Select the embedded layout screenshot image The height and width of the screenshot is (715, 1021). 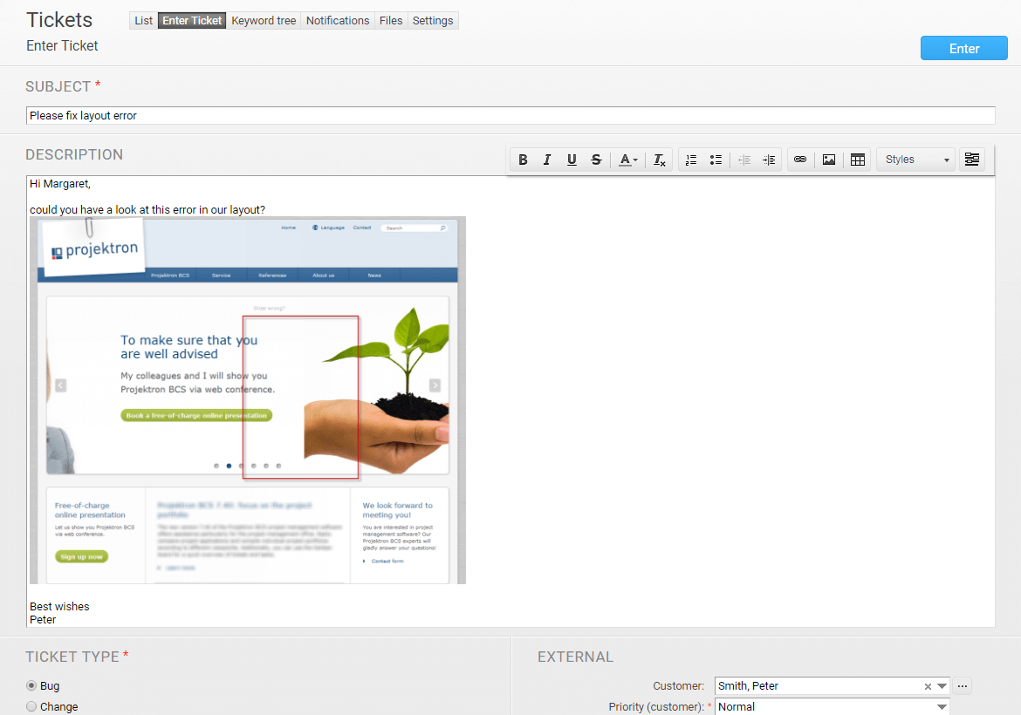(248, 400)
